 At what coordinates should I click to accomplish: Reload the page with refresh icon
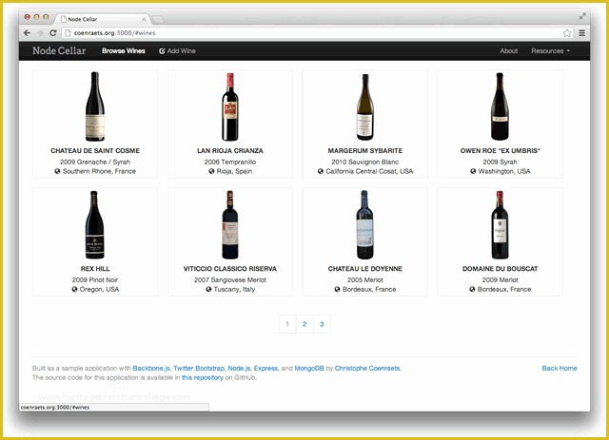(x=53, y=33)
